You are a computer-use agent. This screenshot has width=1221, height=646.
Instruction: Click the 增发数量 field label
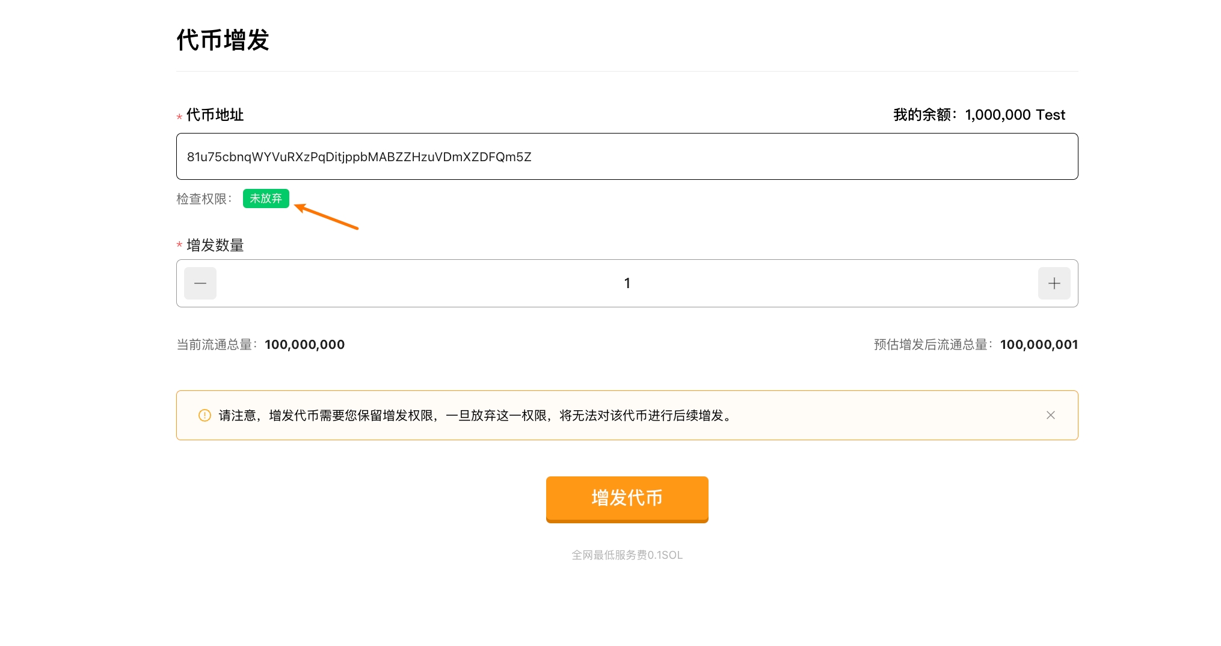tap(215, 245)
